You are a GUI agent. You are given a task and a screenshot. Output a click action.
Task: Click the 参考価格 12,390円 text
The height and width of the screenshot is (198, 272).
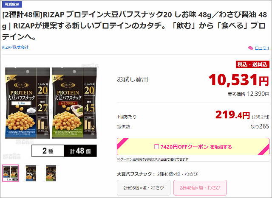(248, 94)
